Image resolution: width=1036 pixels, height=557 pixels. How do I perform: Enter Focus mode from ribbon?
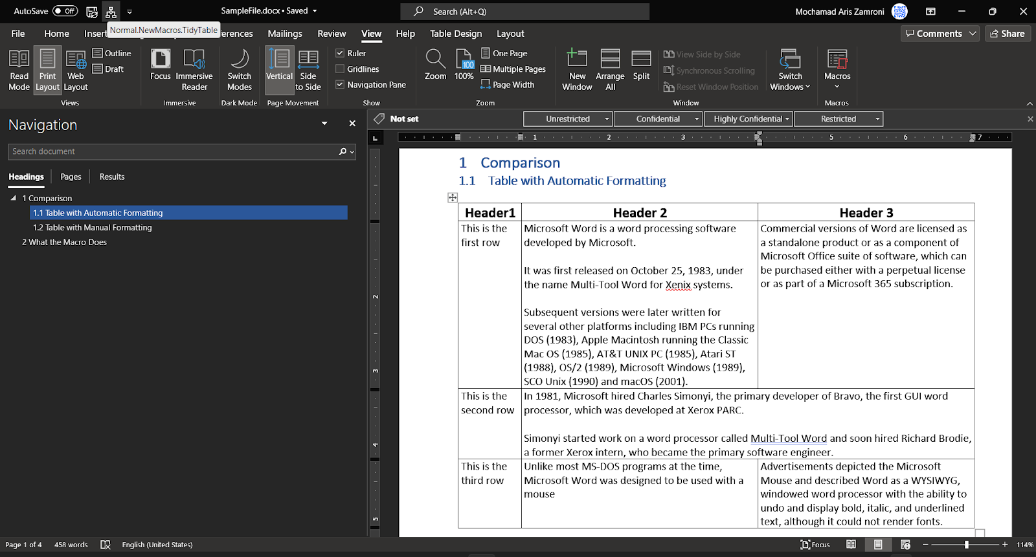click(161, 65)
